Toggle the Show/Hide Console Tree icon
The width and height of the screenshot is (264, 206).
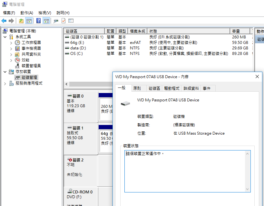point(29,21)
